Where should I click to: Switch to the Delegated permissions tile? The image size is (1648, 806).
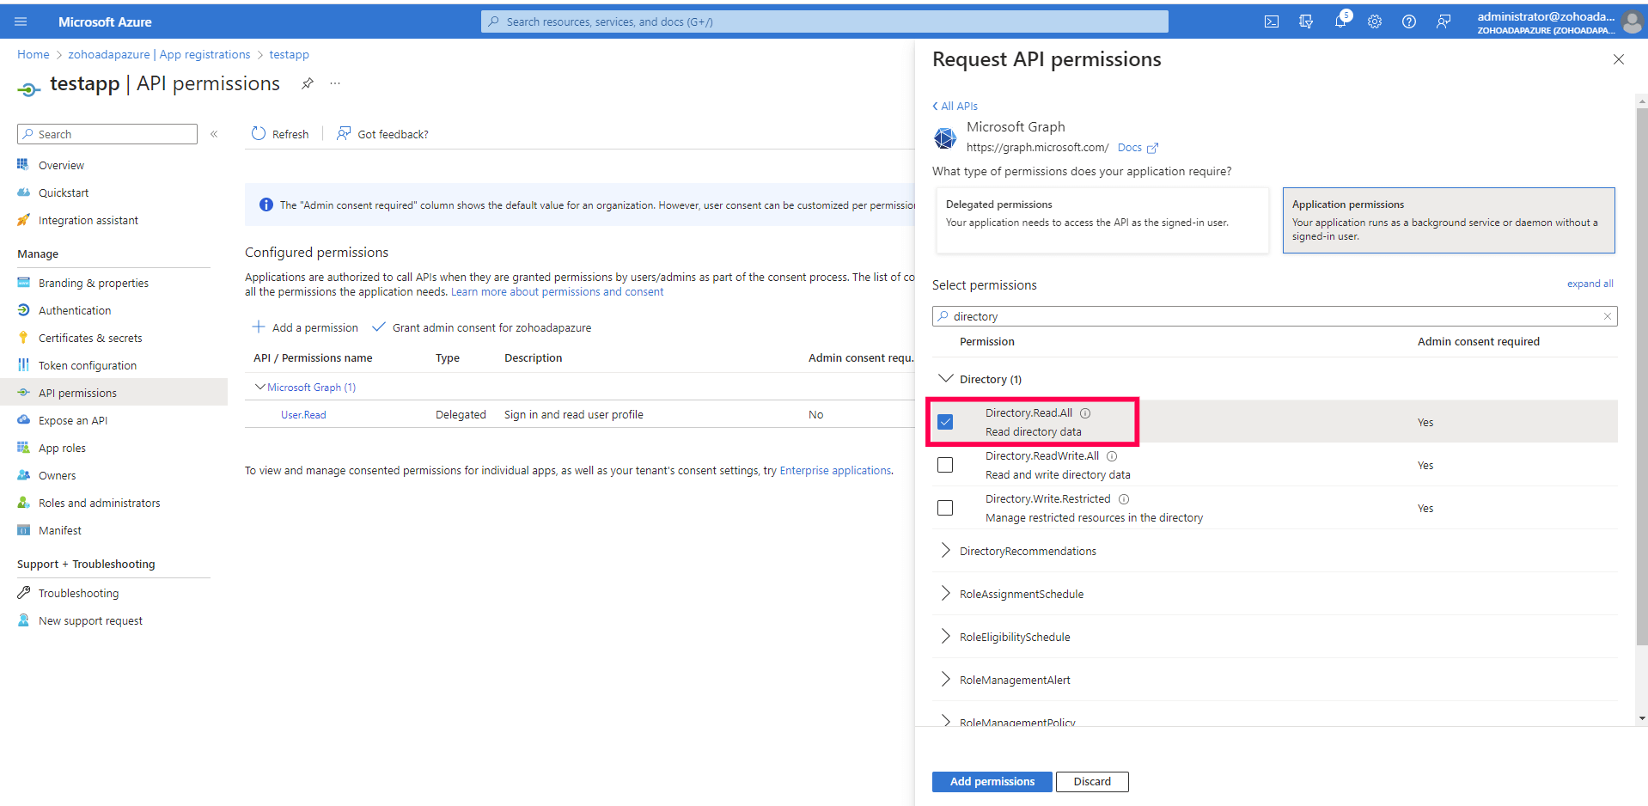pos(1101,220)
